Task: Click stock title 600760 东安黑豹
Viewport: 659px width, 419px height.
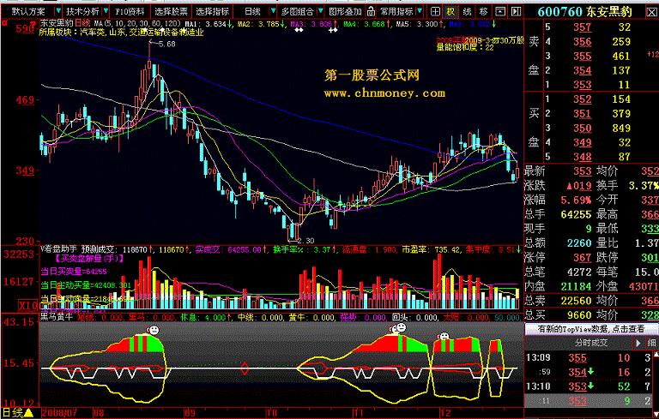Action: point(584,12)
